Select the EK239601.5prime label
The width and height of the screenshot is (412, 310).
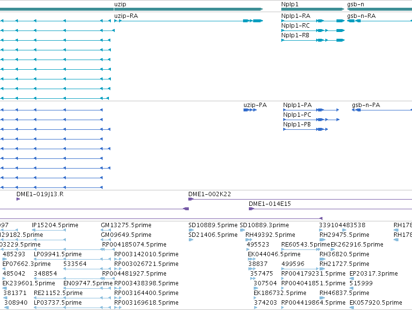click(x=29, y=283)
